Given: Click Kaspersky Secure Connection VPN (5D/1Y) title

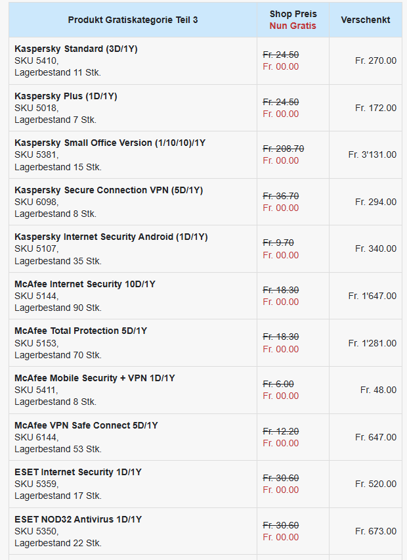Looking at the screenshot, I should (108, 190).
